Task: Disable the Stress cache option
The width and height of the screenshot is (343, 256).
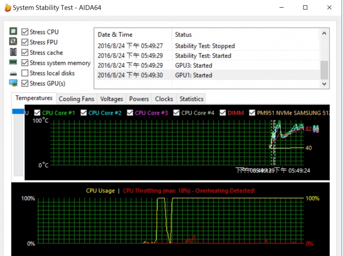Action: point(25,52)
